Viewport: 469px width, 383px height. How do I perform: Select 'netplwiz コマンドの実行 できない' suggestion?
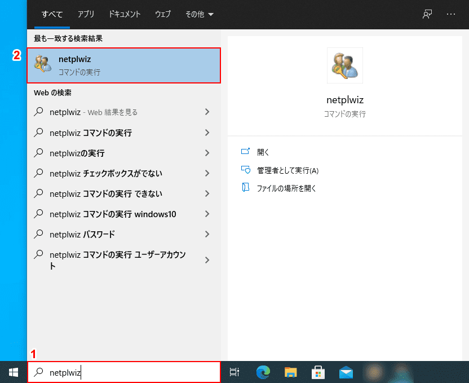124,193
